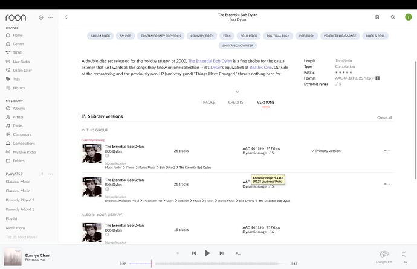Open the first Classical Music playlist
Image resolution: width=417 pixels, height=269 pixels.
pos(18,182)
